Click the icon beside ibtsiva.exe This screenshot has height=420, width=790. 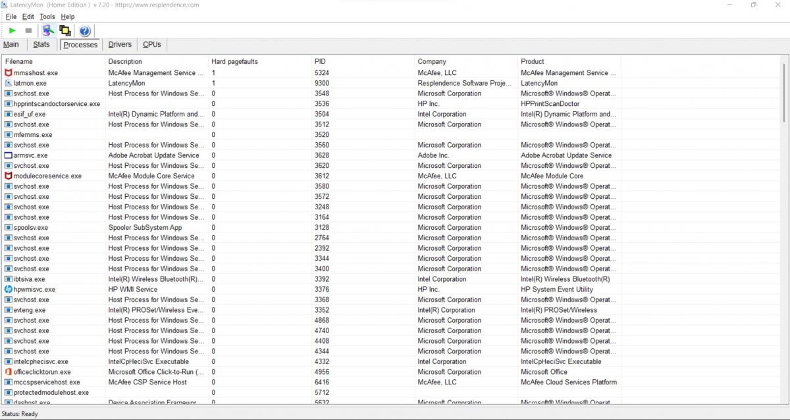click(x=8, y=279)
